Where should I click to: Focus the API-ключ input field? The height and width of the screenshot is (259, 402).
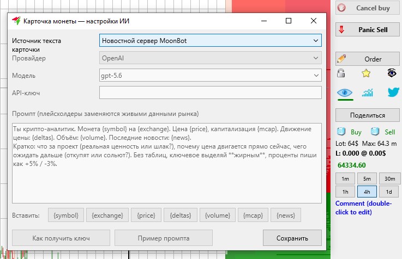tap(210, 92)
